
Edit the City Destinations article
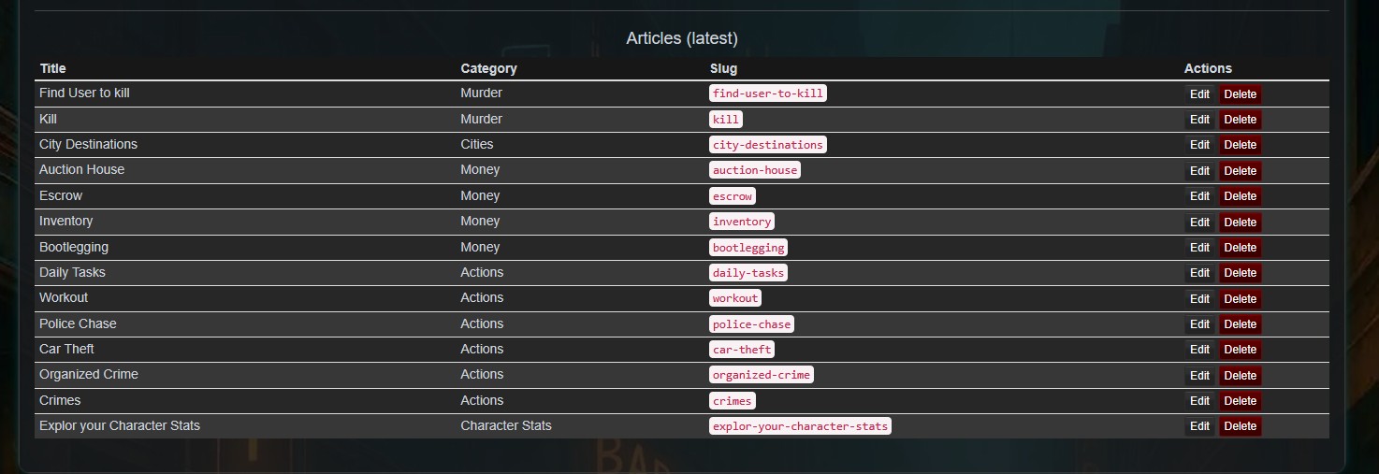pyautogui.click(x=1199, y=145)
